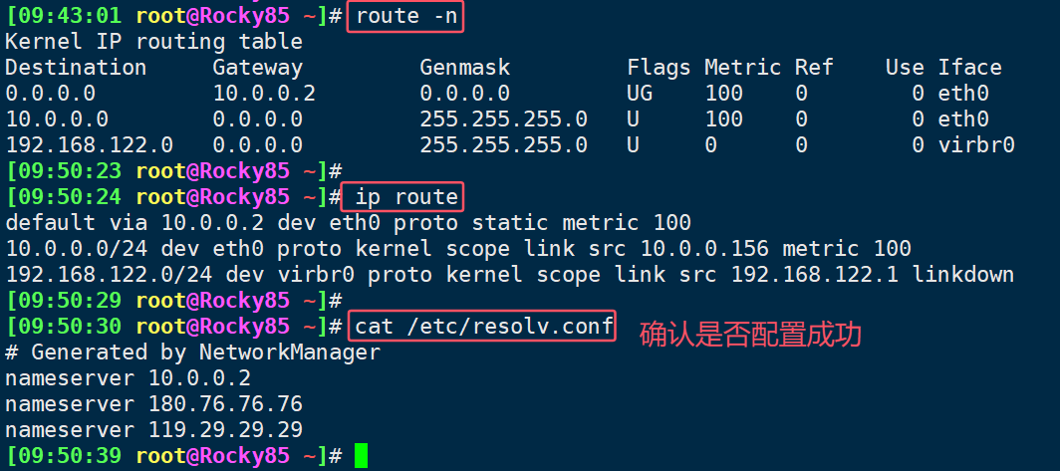Click the green terminal cursor block
Viewport: 1060px width, 471px height.
pos(361,455)
